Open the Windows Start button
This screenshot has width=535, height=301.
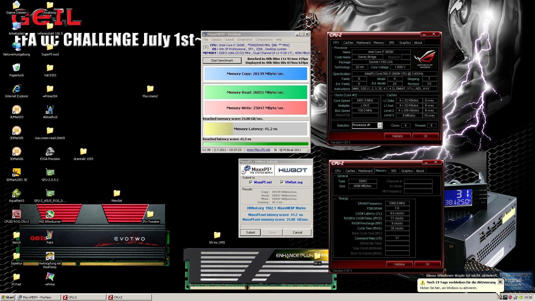(x=8, y=297)
